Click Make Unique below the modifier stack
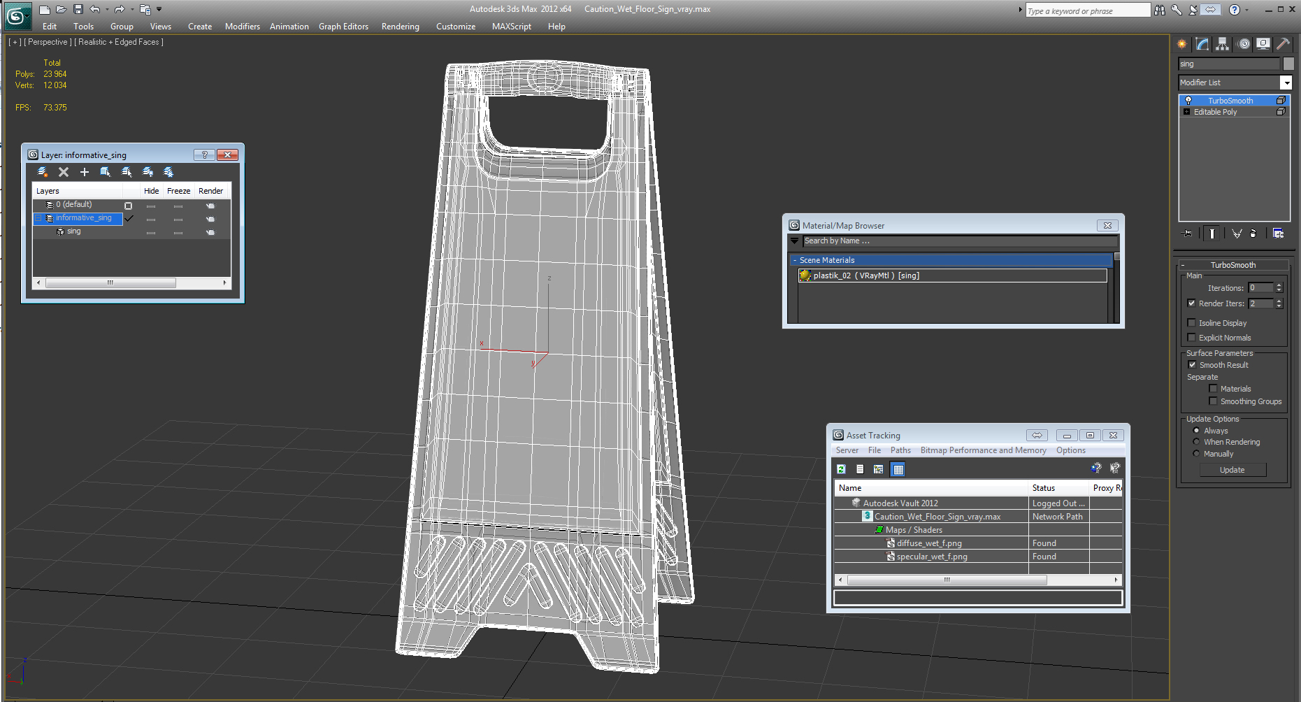The width and height of the screenshot is (1301, 702). [x=1237, y=234]
